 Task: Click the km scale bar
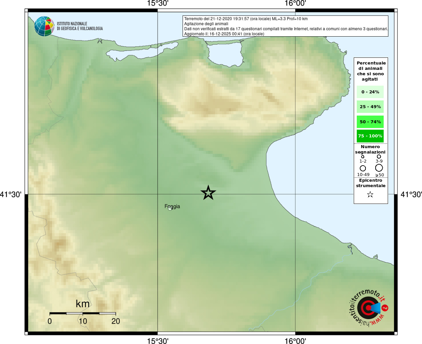pyautogui.click(x=83, y=313)
